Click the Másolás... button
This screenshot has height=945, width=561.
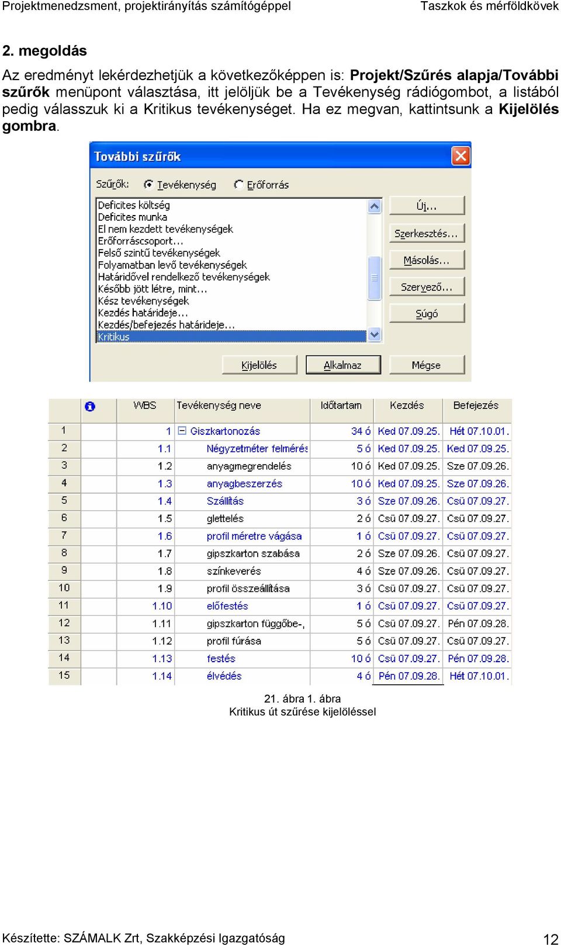(x=427, y=260)
